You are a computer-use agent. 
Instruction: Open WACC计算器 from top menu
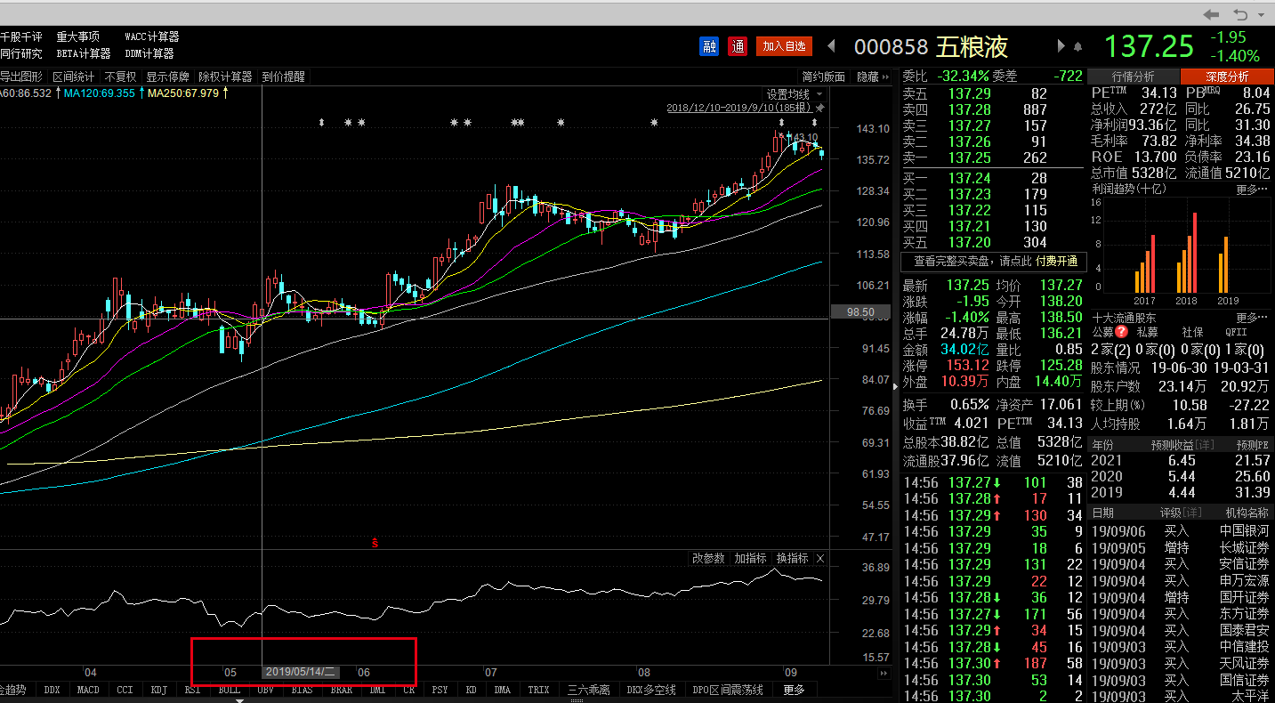coord(152,37)
